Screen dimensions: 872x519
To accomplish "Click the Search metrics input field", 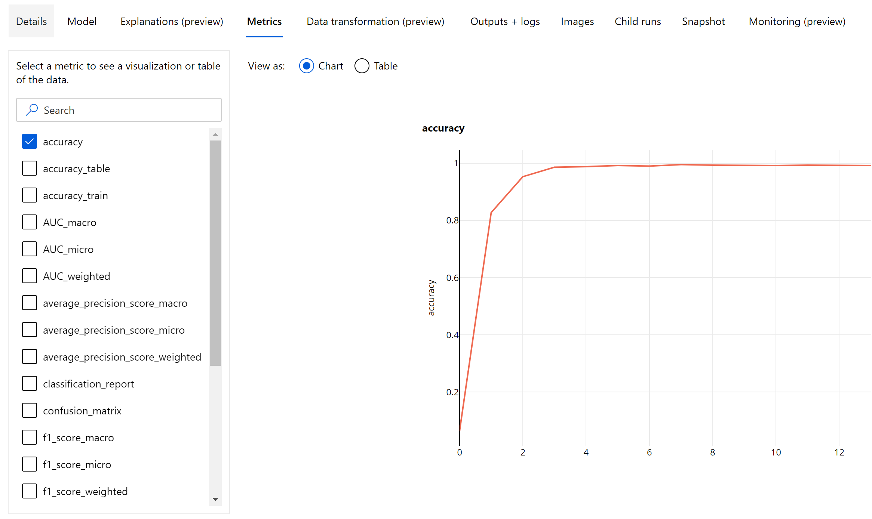I will [119, 110].
